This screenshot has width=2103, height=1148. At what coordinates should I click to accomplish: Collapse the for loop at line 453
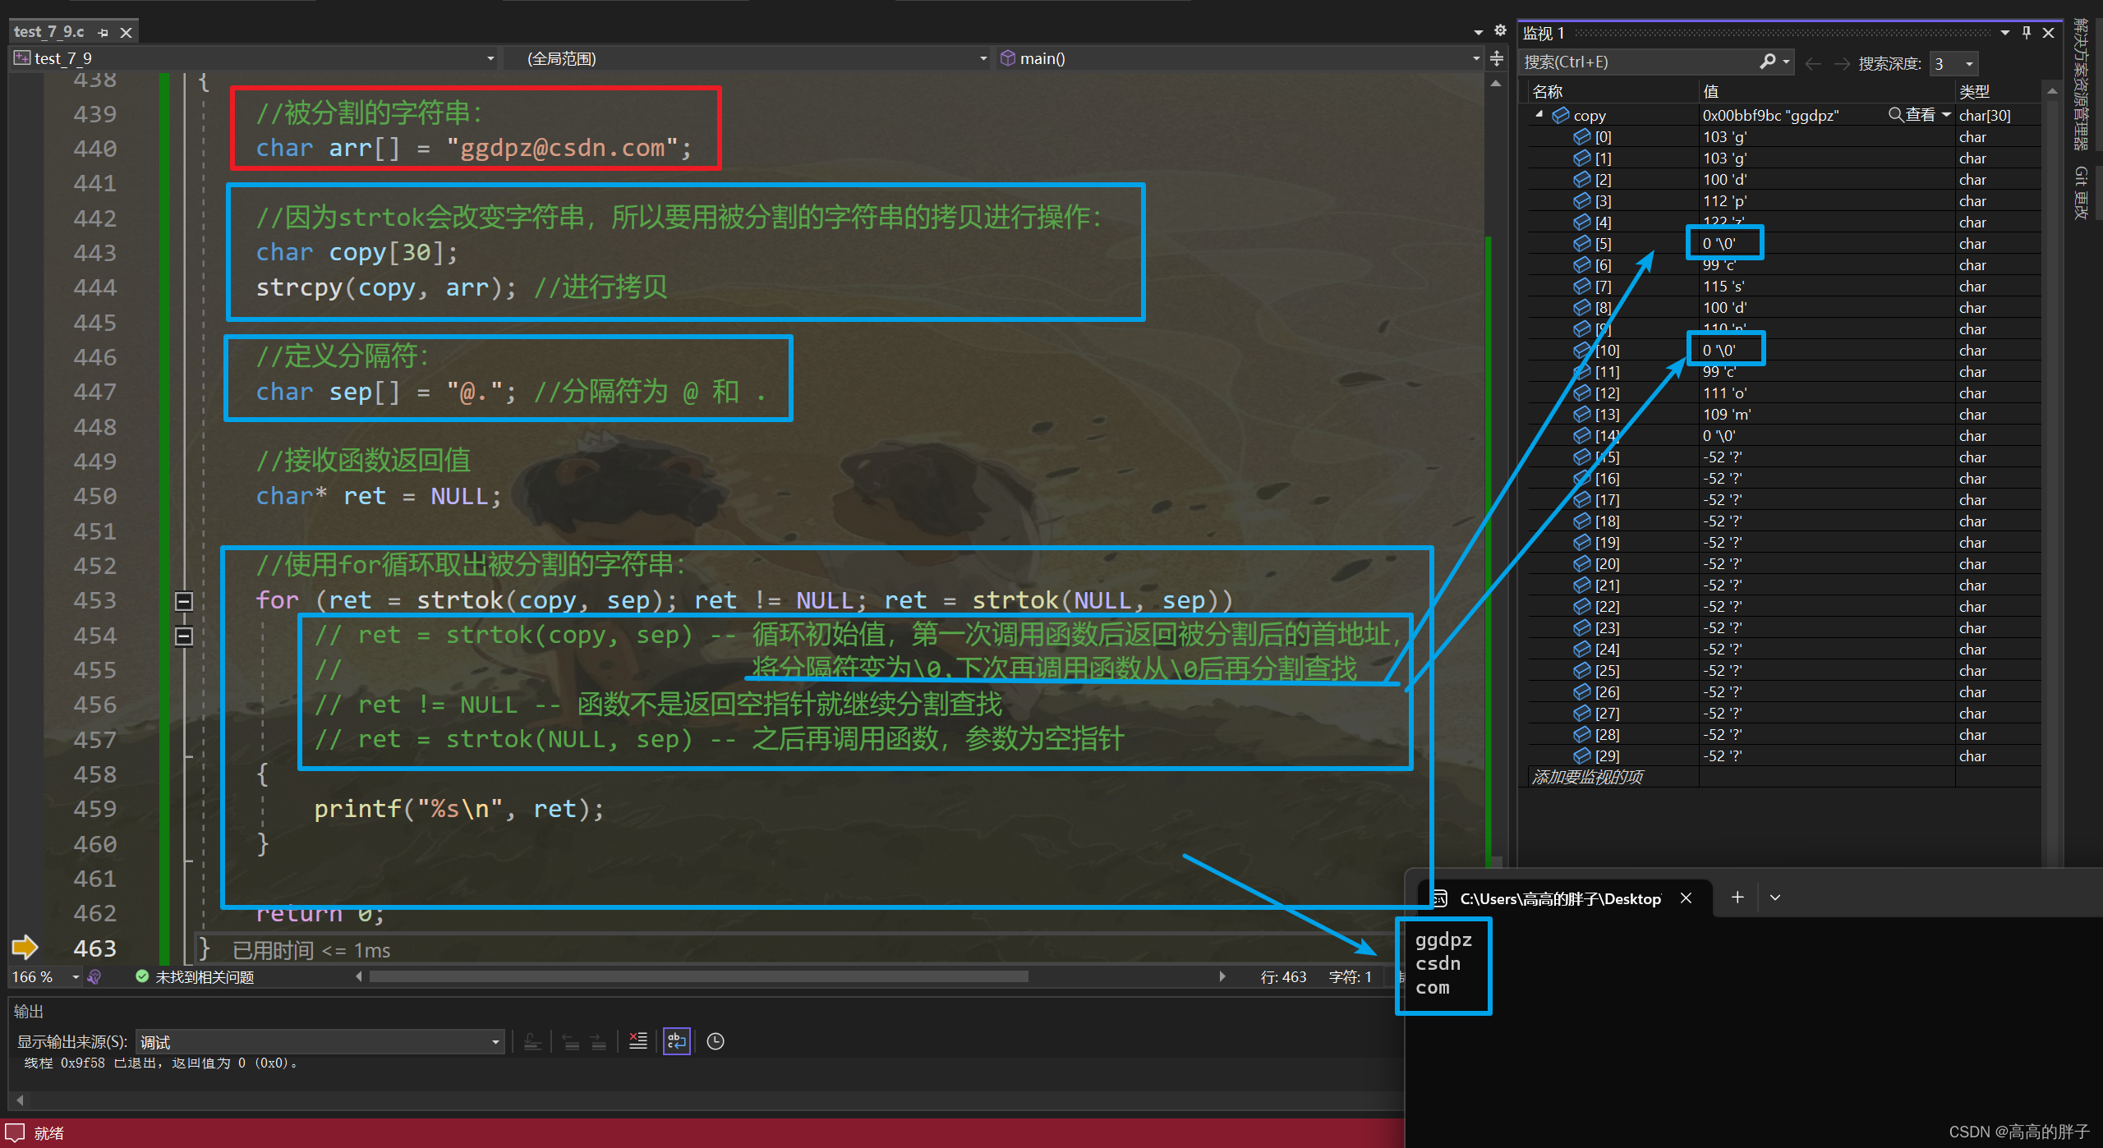pos(184,601)
